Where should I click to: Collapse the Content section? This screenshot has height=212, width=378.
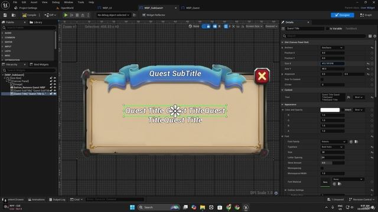click(x=282, y=90)
